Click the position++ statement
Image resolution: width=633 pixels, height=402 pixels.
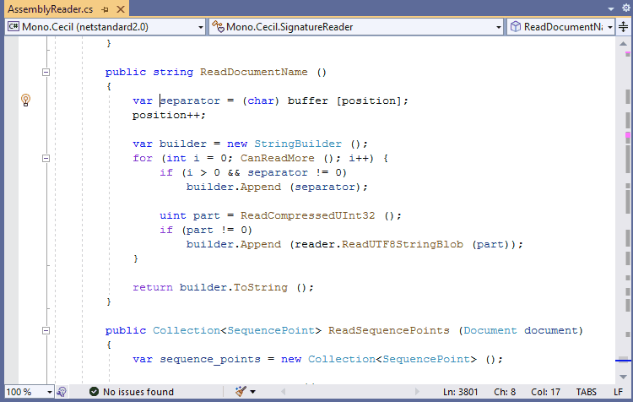(169, 115)
